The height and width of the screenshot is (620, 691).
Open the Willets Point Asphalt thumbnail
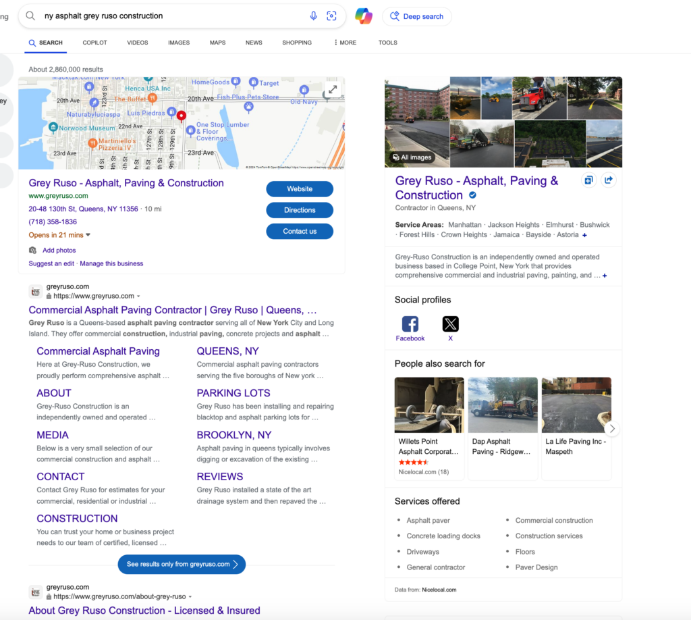point(429,405)
